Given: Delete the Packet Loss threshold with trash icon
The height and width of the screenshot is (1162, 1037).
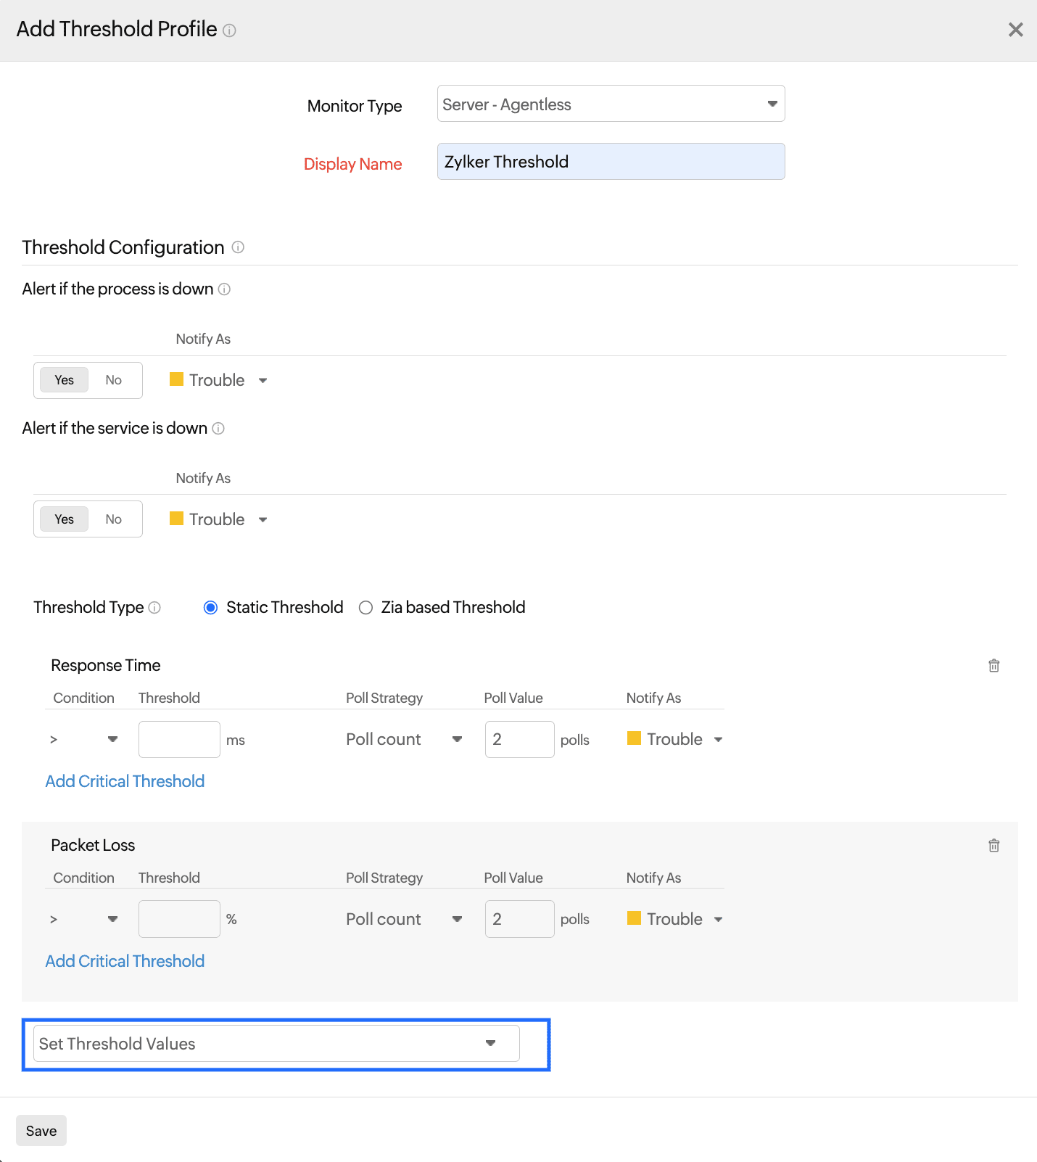Looking at the screenshot, I should pyautogui.click(x=993, y=845).
